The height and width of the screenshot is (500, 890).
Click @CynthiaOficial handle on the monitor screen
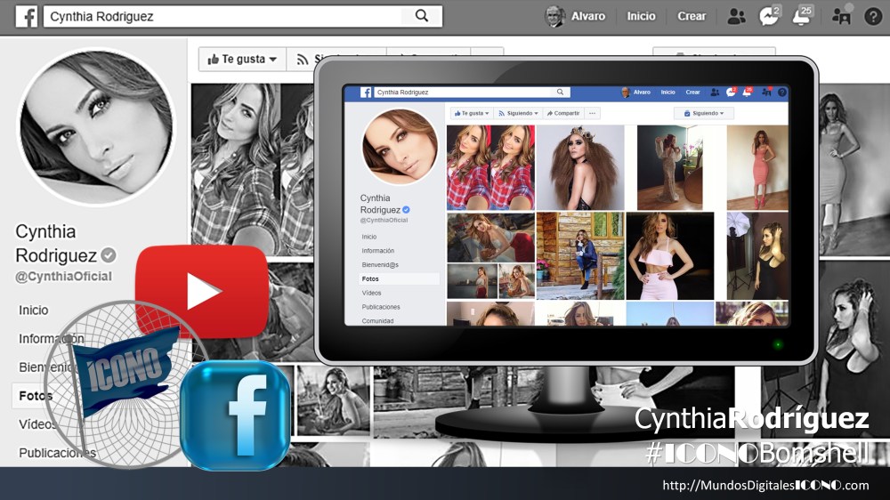tap(384, 221)
